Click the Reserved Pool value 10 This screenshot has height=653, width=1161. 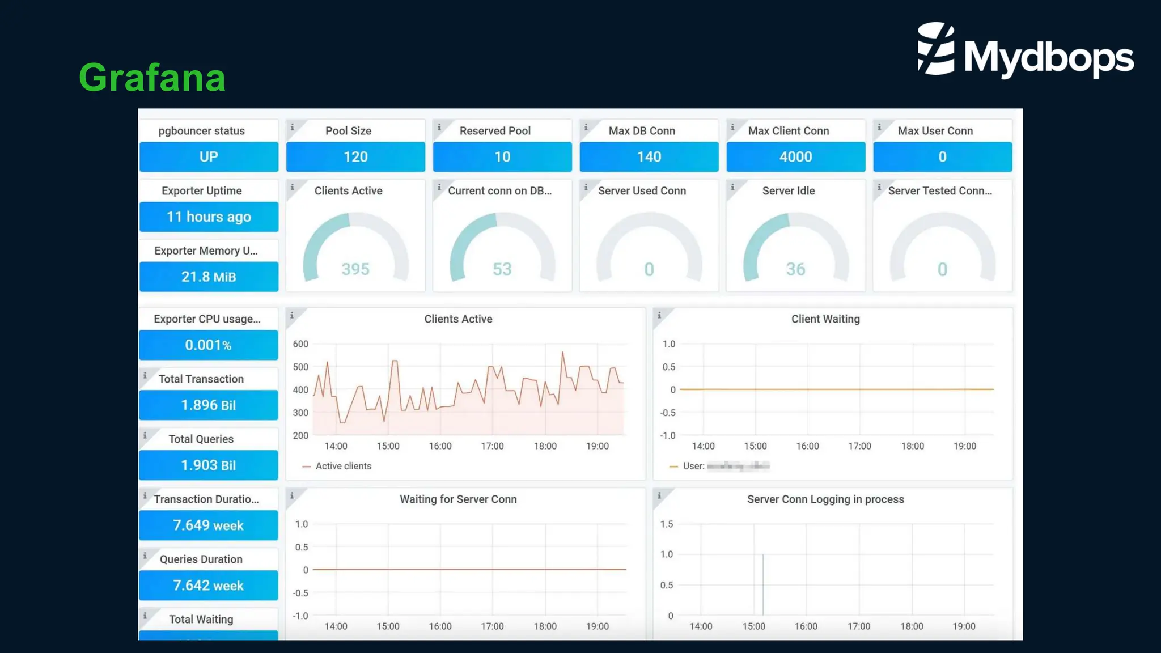point(502,157)
